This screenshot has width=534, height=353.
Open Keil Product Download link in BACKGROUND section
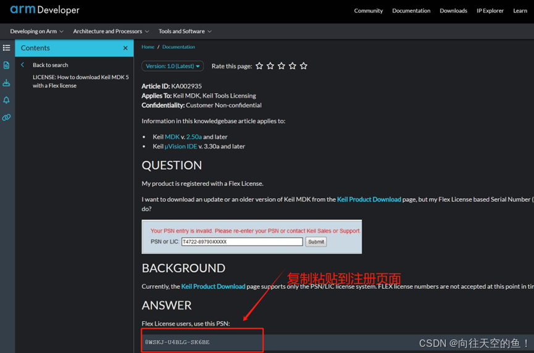coord(213,286)
